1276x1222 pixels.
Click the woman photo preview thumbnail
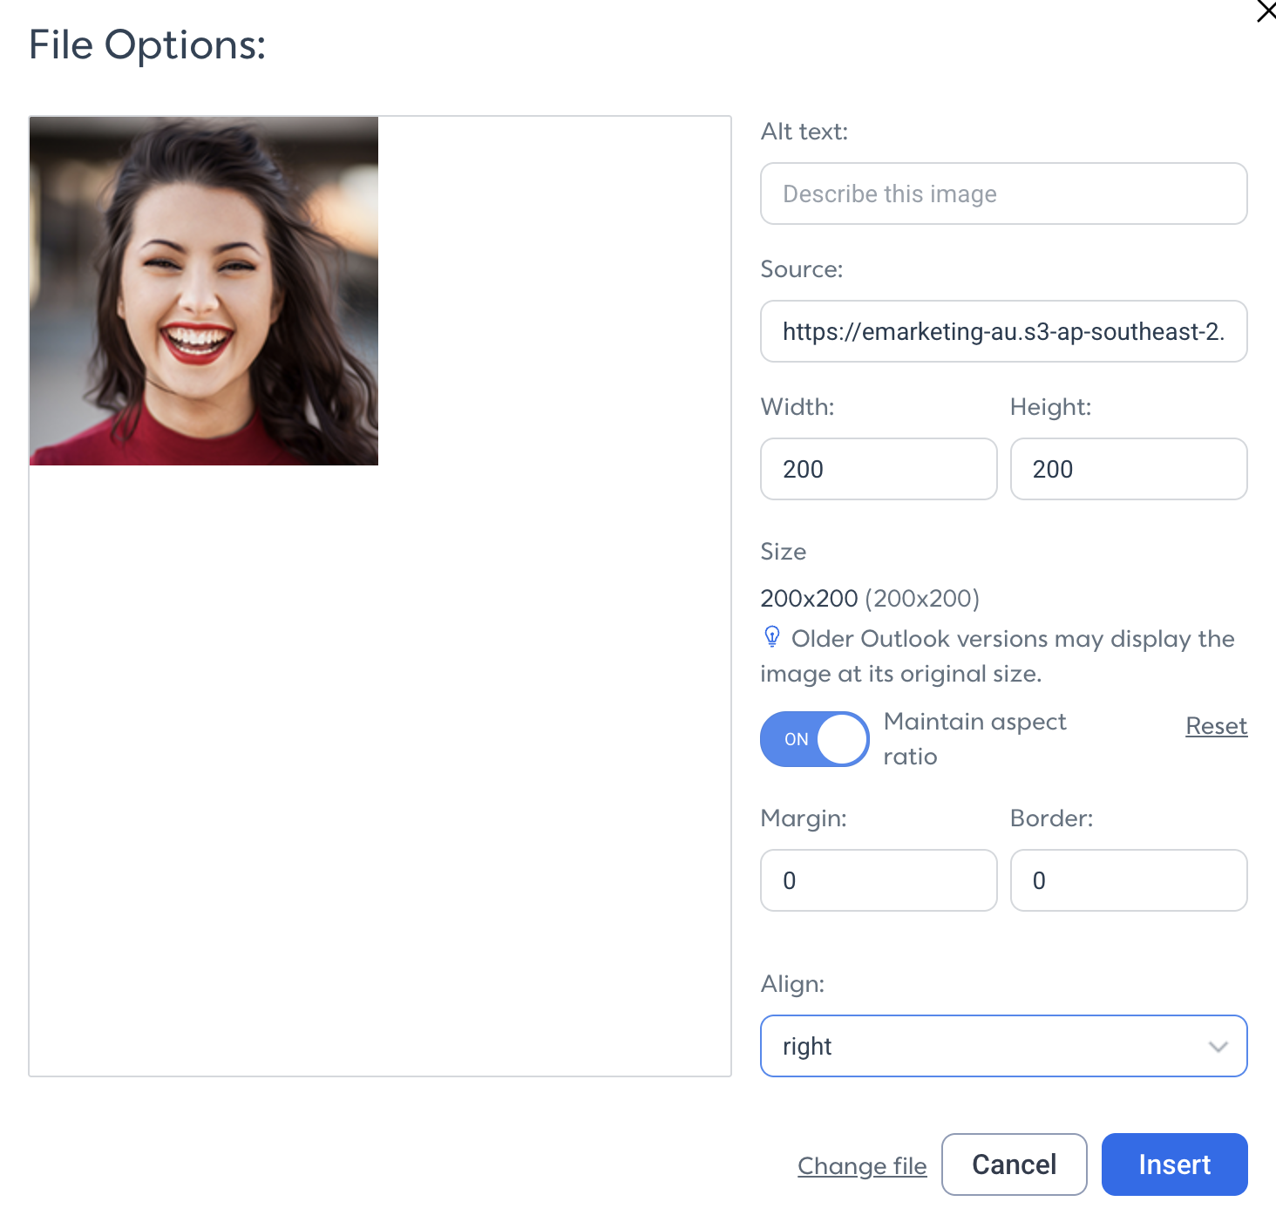(204, 291)
